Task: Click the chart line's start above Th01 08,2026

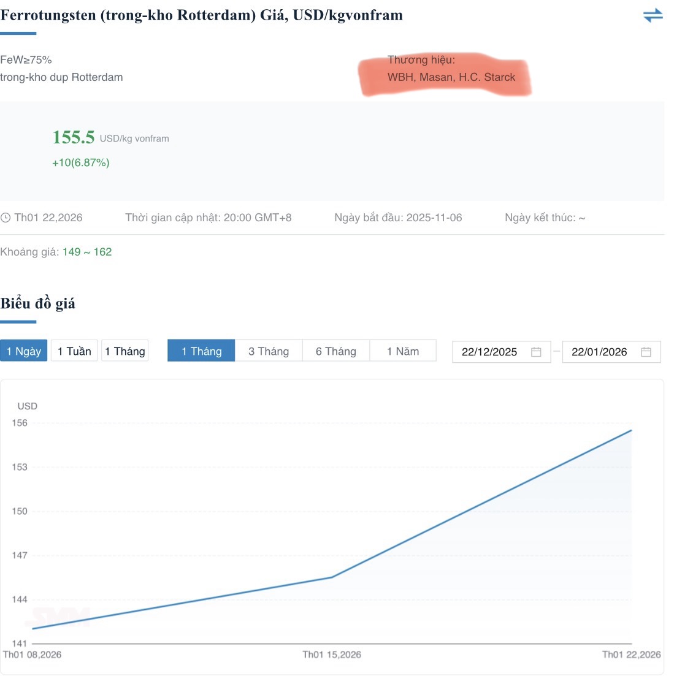Action: (33, 629)
